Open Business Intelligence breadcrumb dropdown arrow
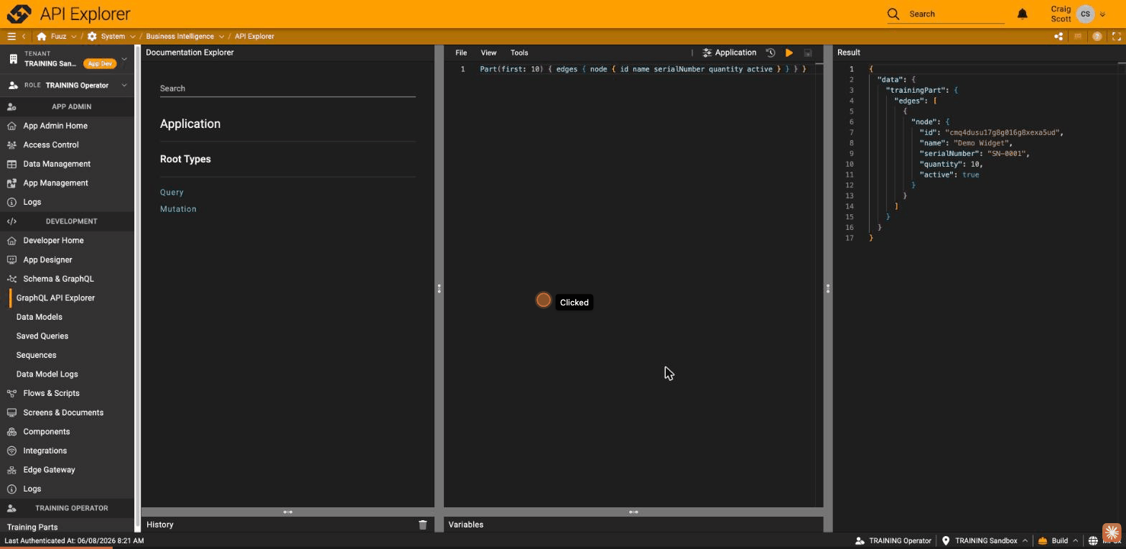Image resolution: width=1126 pixels, height=549 pixels. click(221, 36)
